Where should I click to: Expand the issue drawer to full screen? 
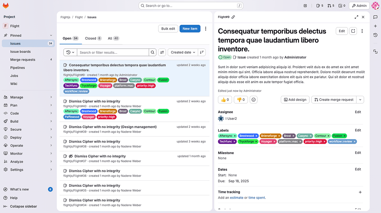(x=356, y=17)
